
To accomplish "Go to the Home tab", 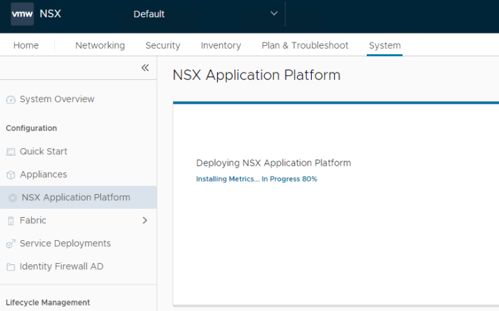I will tap(26, 45).
